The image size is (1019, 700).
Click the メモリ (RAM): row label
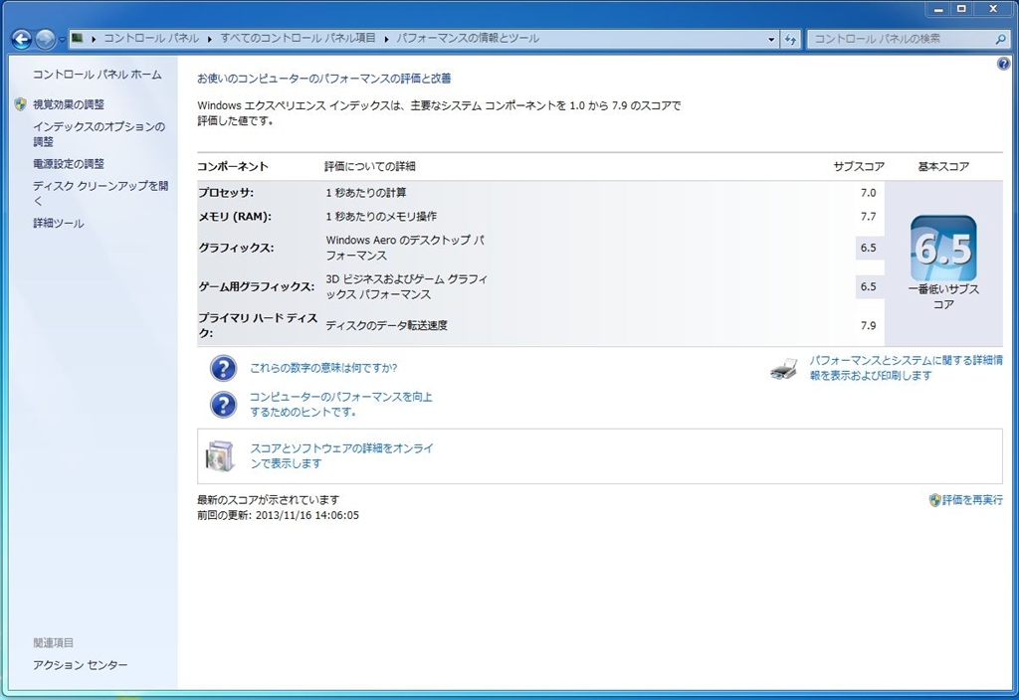point(235,216)
